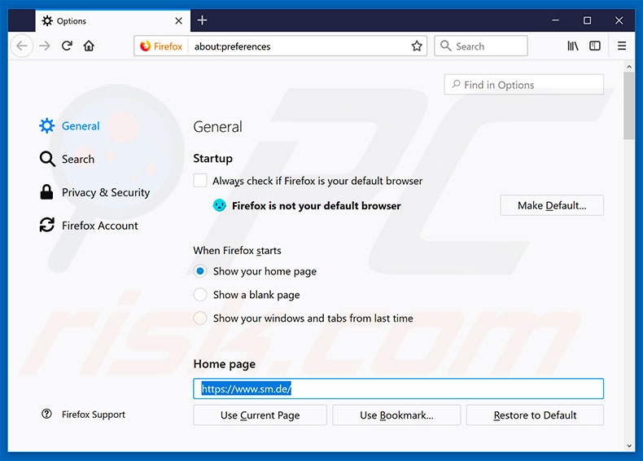Open the Library icon in the toolbar
This screenshot has height=461, width=643.
coord(572,46)
